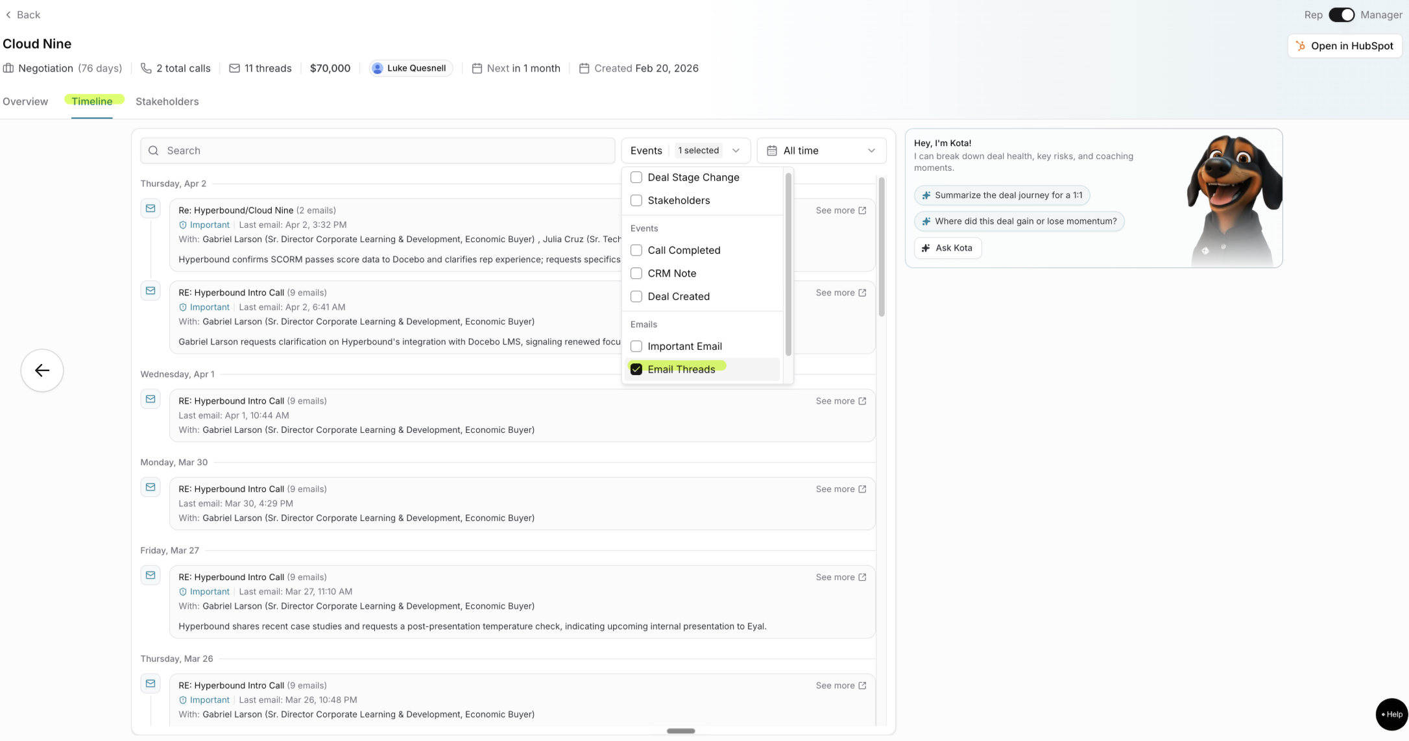This screenshot has height=741, width=1409.
Task: Click the Events dropdown list scrollbar
Action: point(788,263)
